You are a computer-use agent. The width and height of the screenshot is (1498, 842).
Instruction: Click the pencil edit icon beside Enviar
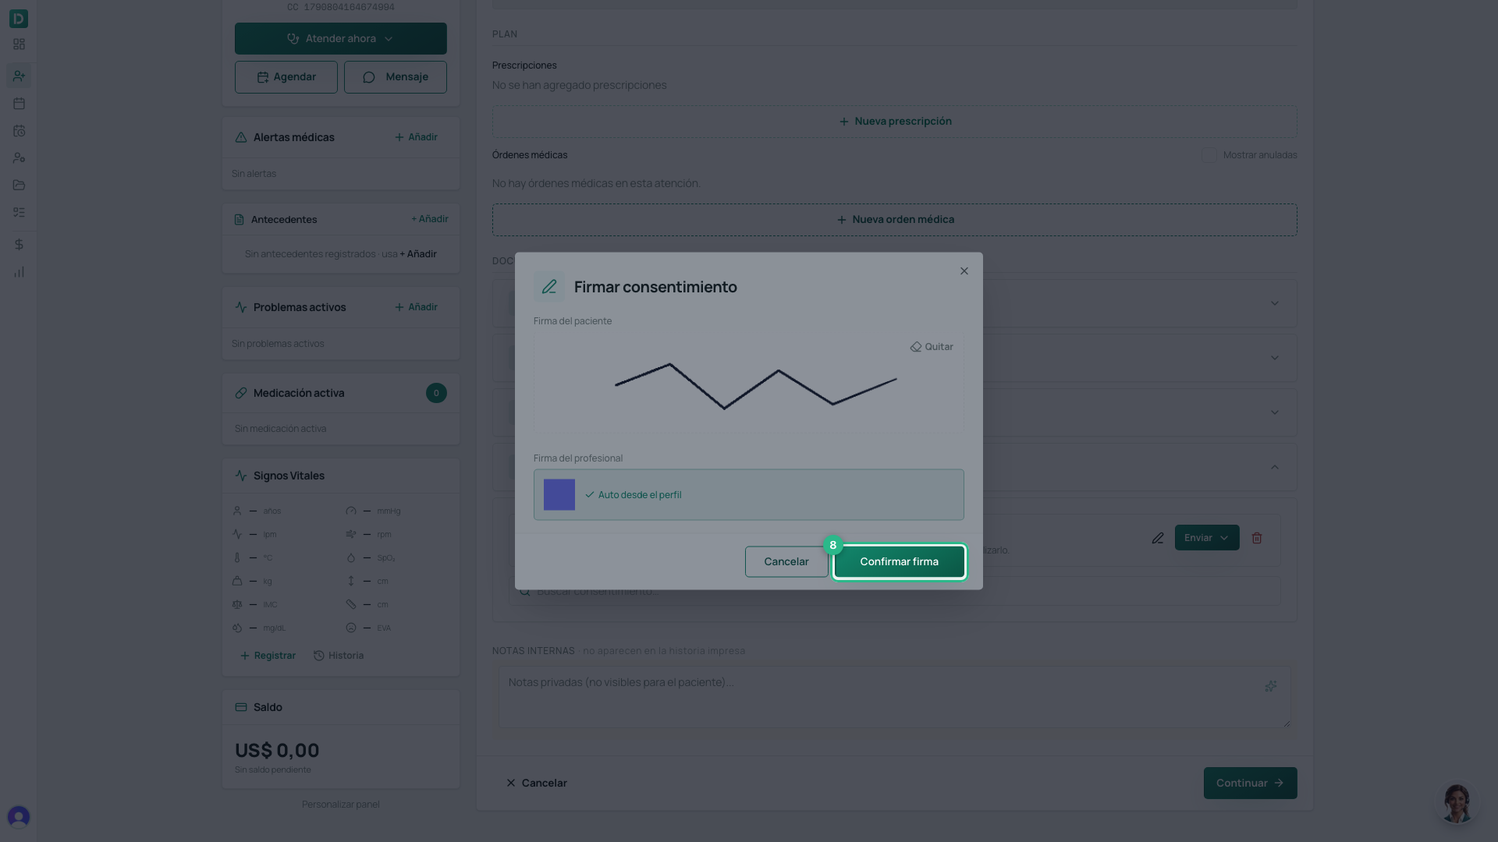(1158, 538)
